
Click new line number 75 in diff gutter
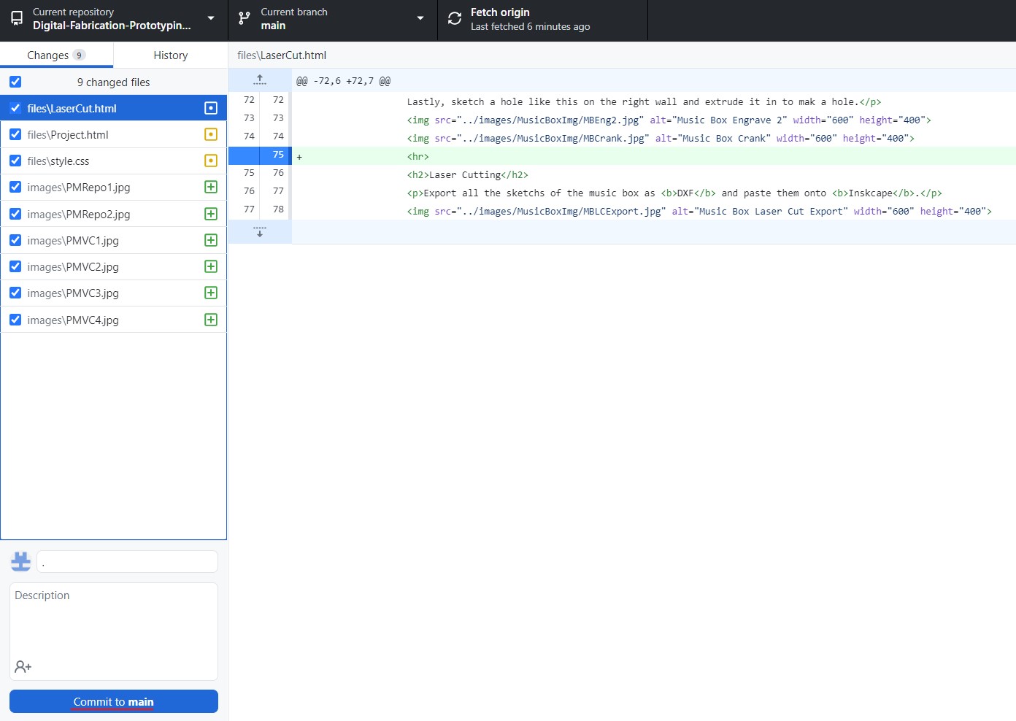point(278,155)
